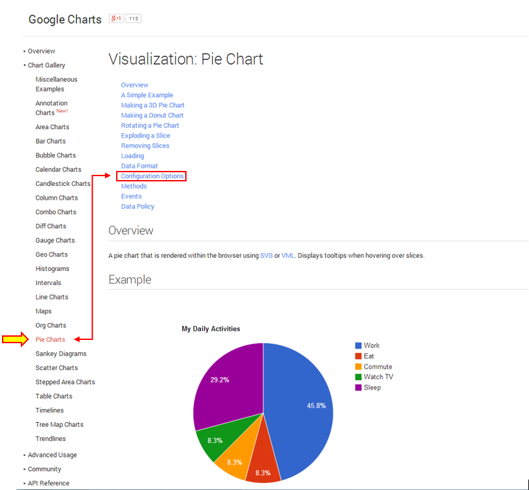This screenshot has height=490, width=529.
Task: Open Column Charts page
Action: (57, 198)
